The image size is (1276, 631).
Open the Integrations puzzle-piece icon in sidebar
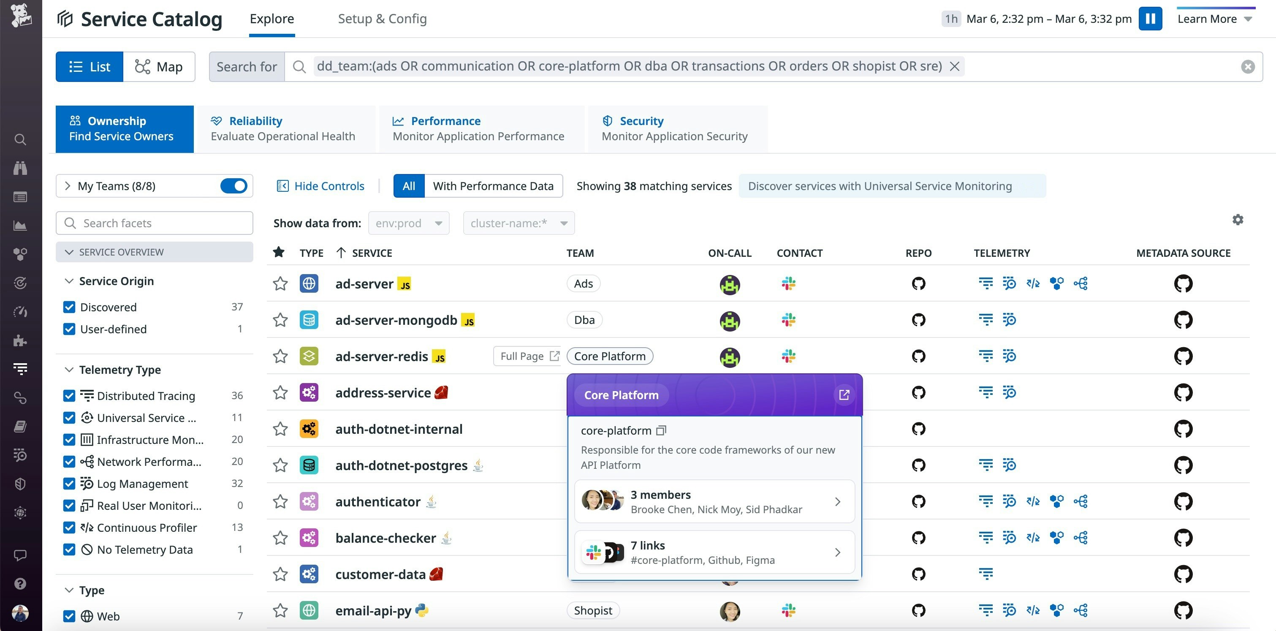20,340
